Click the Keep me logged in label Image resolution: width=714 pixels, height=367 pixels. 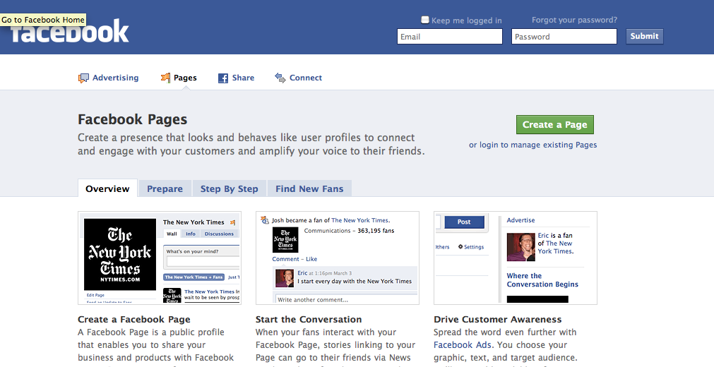(466, 20)
